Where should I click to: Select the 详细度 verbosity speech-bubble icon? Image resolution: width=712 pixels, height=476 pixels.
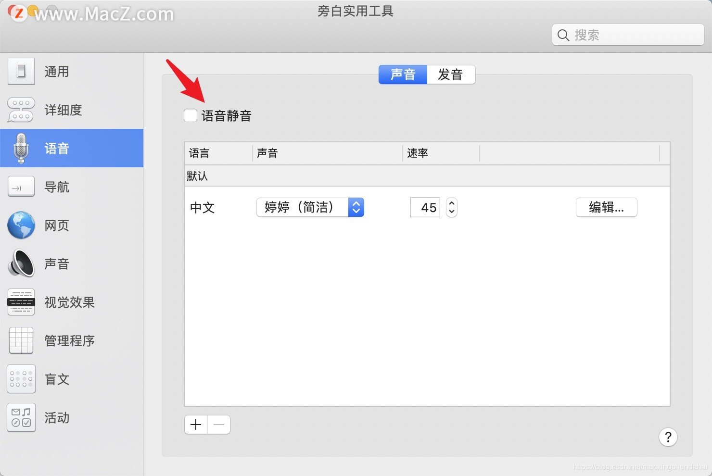click(x=21, y=110)
